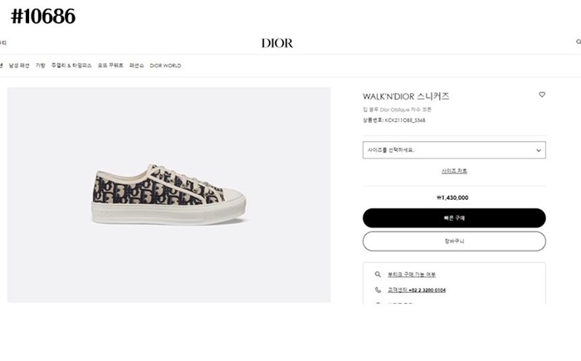Click the boutique availability magnifier icon
The image size is (581, 361).
tap(378, 274)
